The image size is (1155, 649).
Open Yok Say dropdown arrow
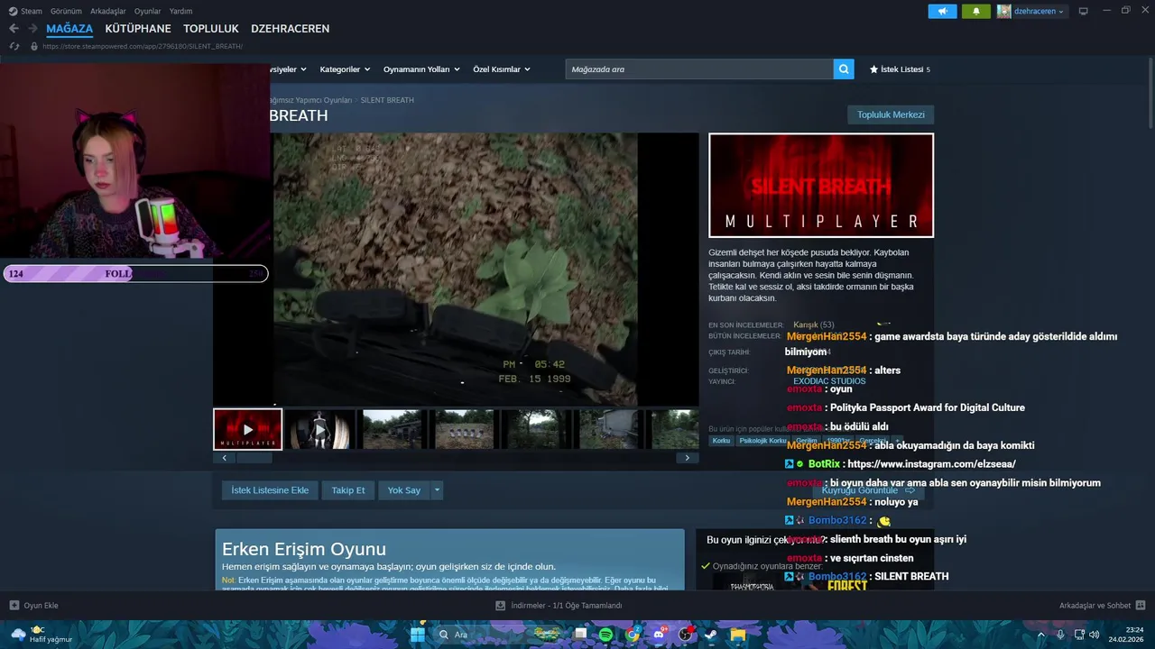pyautogui.click(x=437, y=490)
